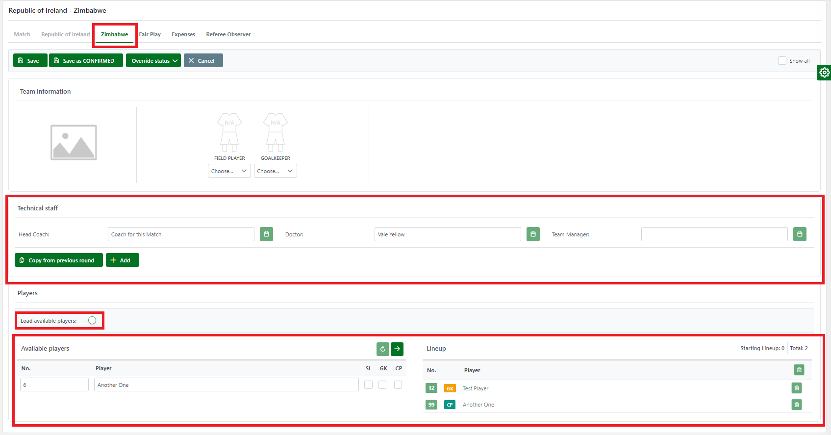
Task: Click the Team Manager input field
Action: point(714,234)
